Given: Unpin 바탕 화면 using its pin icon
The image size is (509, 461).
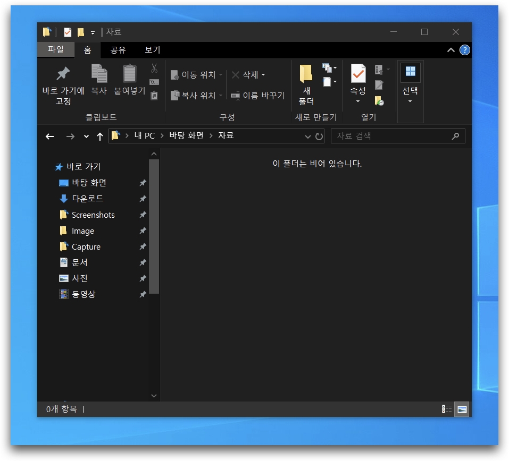Looking at the screenshot, I should click(x=143, y=183).
